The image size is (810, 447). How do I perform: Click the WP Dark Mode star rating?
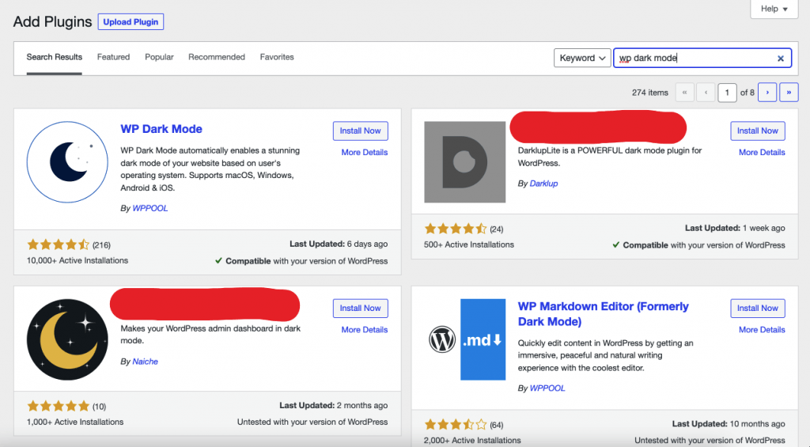point(59,244)
